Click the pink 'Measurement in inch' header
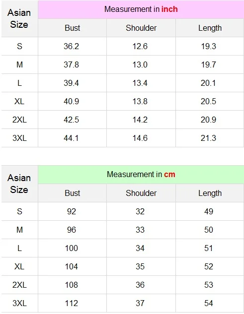This screenshot has height=314, width=244. [x=141, y=9]
